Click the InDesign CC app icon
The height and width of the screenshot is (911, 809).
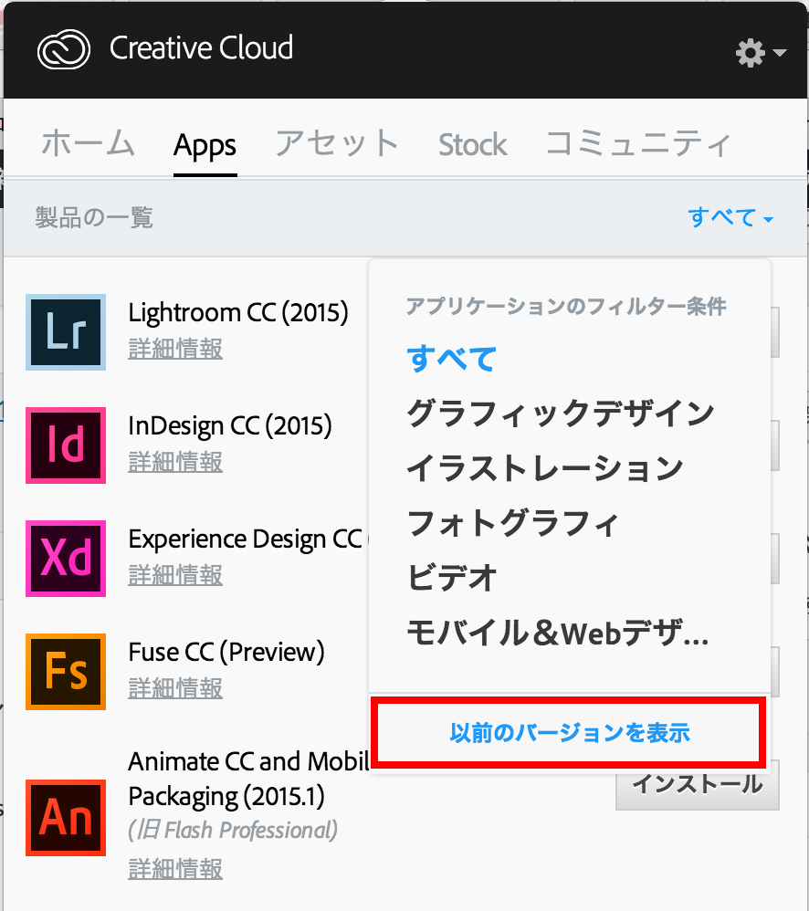pyautogui.click(x=66, y=445)
